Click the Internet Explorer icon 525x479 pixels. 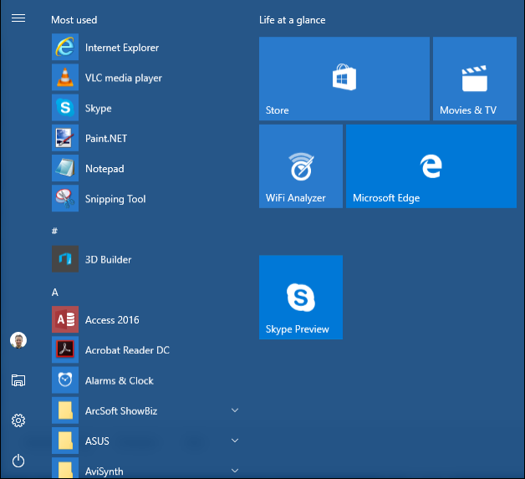pos(65,47)
